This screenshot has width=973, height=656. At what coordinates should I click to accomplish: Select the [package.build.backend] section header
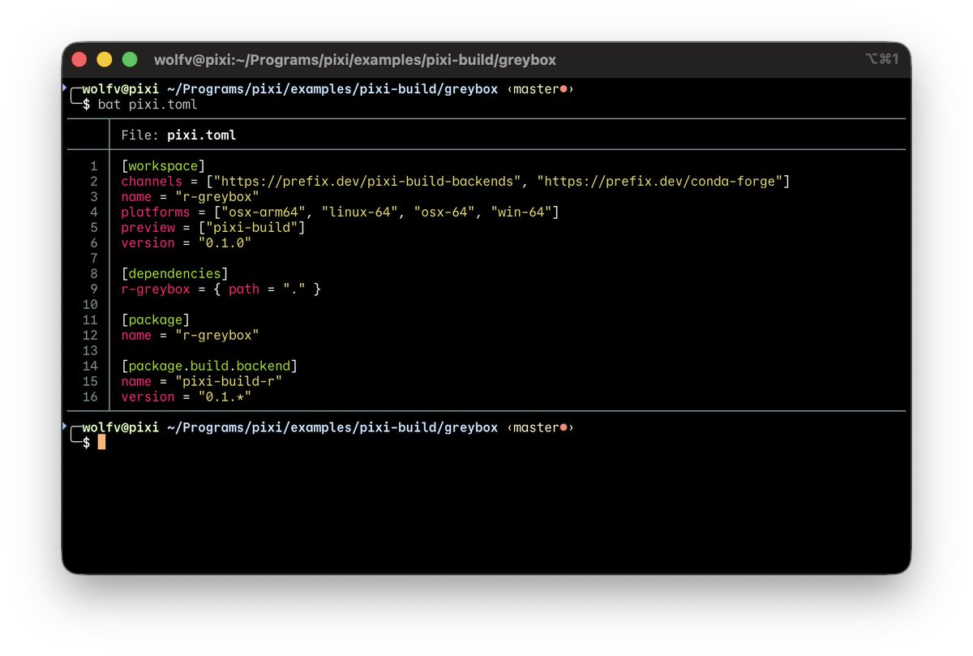point(209,367)
